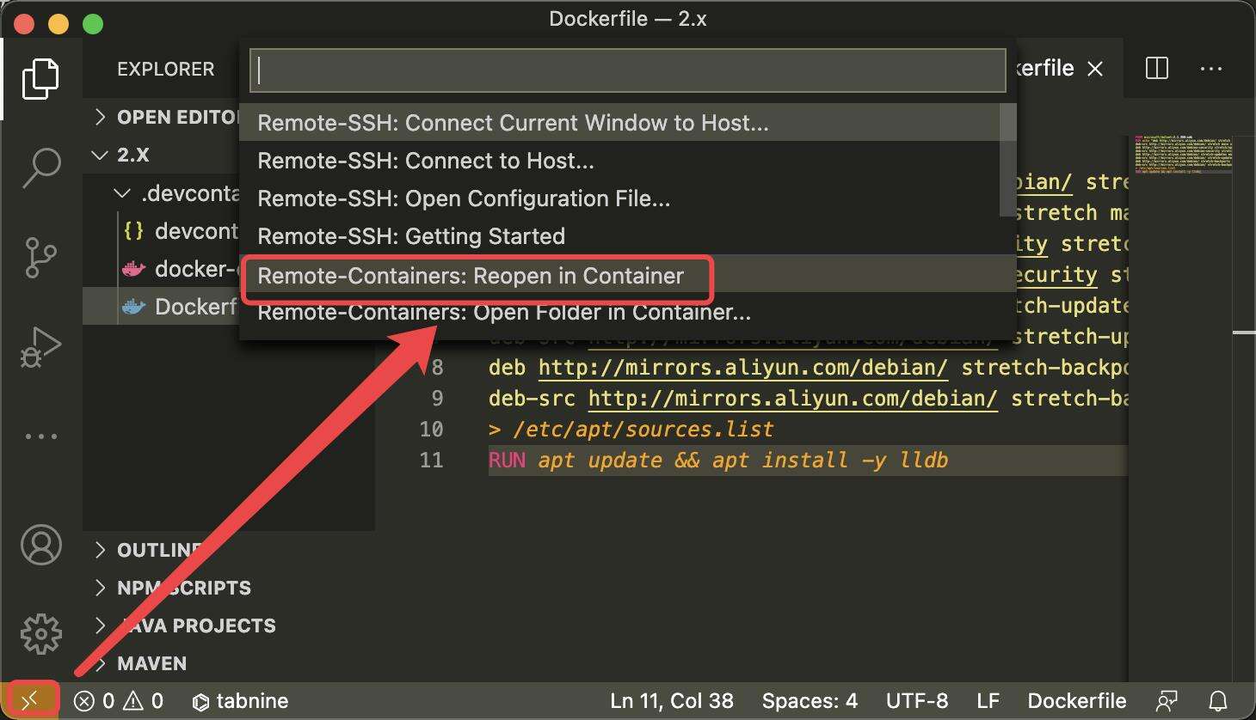Change encoding via UTF-8
Viewport: 1256px width, 720px height.
[x=917, y=701]
